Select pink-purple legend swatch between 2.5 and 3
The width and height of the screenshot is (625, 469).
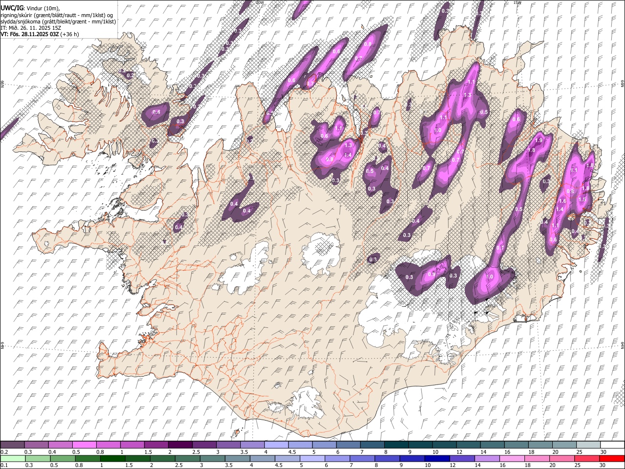coord(204,445)
